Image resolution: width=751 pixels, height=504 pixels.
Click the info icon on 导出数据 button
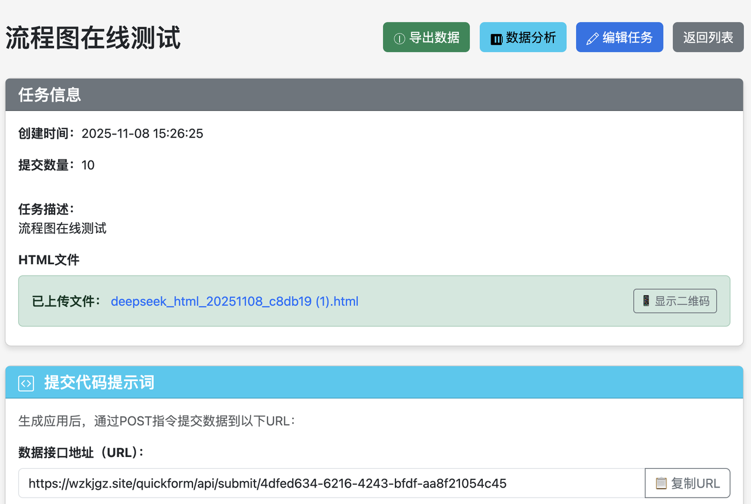(400, 39)
